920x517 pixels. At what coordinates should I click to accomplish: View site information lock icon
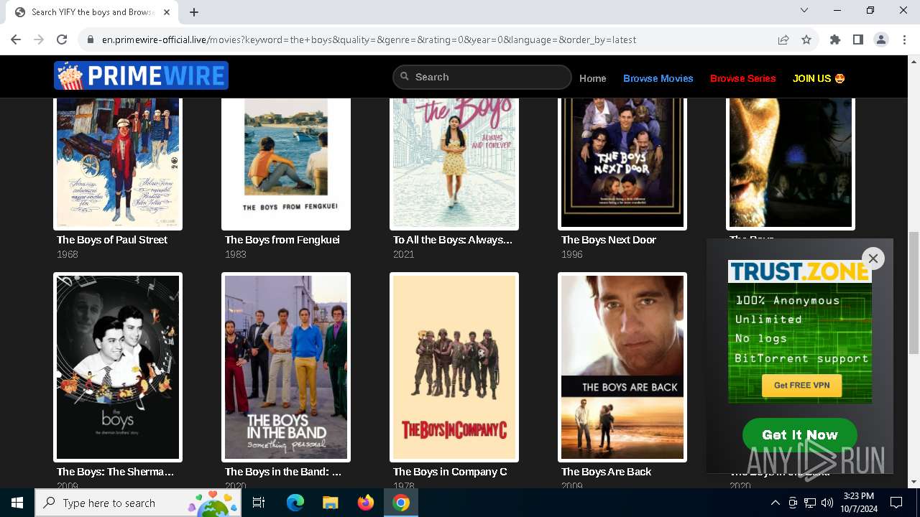[91, 40]
